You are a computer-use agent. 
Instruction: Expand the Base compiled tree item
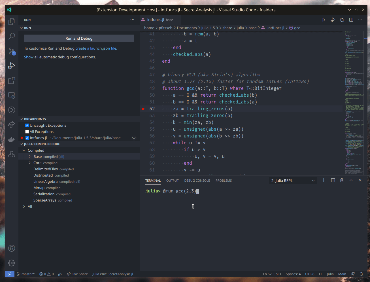click(x=30, y=156)
